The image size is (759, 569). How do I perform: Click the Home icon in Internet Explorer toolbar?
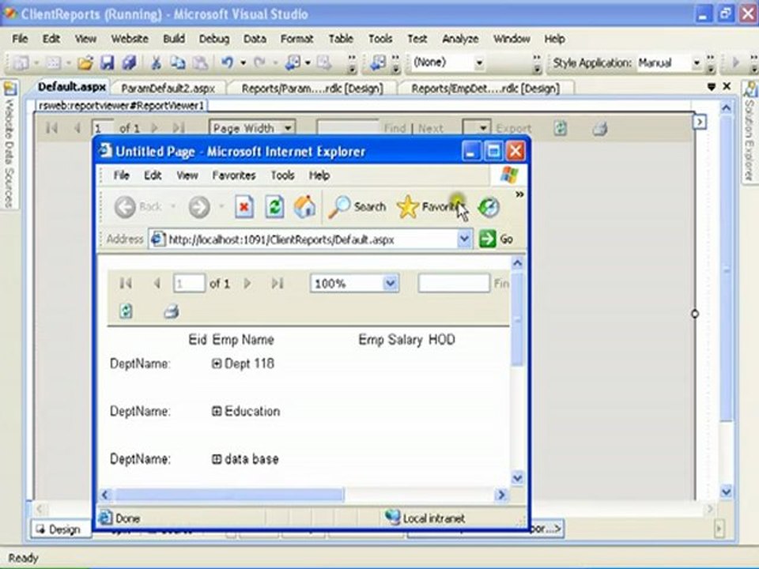(304, 207)
